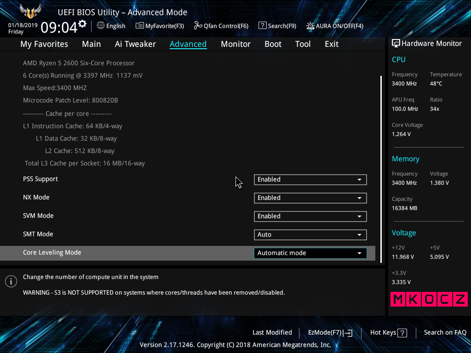The width and height of the screenshot is (471, 353).
Task: Click L1 Instruction Cache text
Action: pos(73,126)
